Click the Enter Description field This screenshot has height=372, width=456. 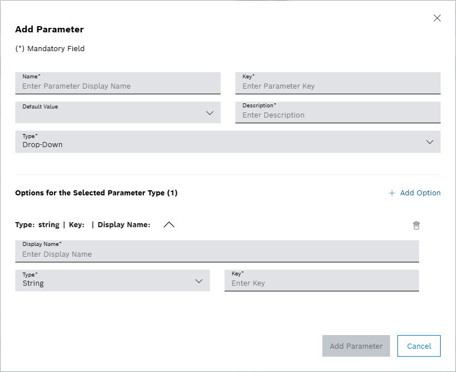[x=338, y=115]
